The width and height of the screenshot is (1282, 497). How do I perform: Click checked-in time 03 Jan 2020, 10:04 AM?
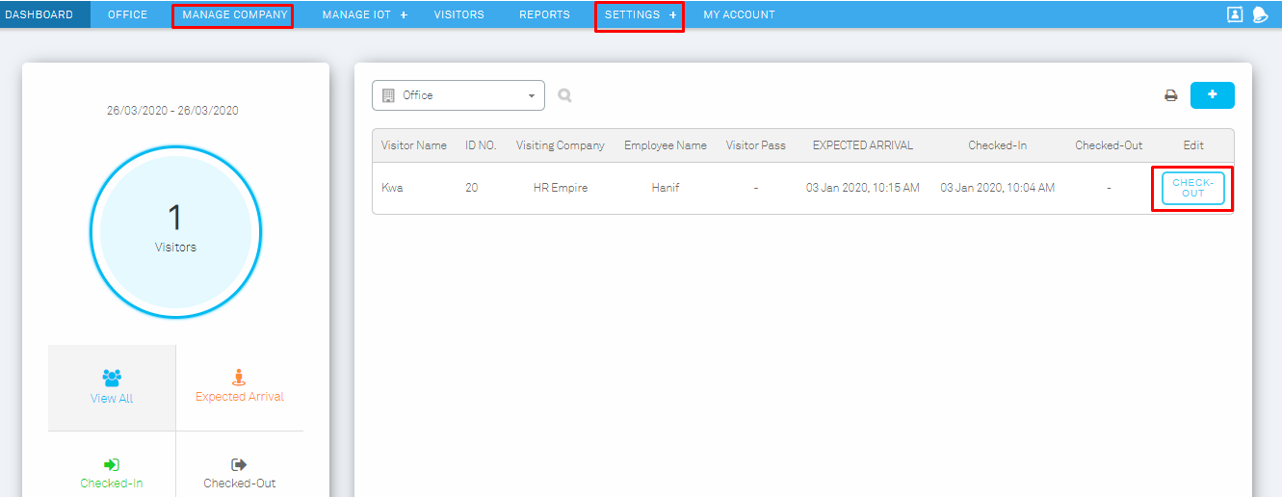[x=998, y=188]
